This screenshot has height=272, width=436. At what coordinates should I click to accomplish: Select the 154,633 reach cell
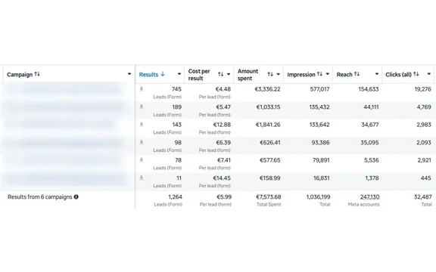click(x=369, y=89)
